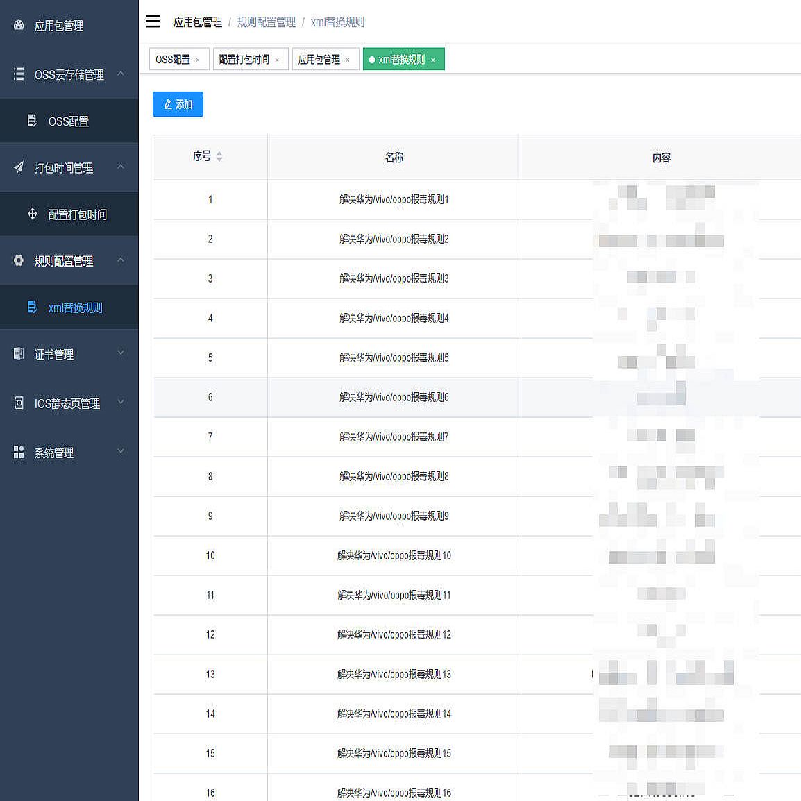The image size is (801, 801).
Task: Sort table by 序号 column arrows
Action: click(x=219, y=157)
